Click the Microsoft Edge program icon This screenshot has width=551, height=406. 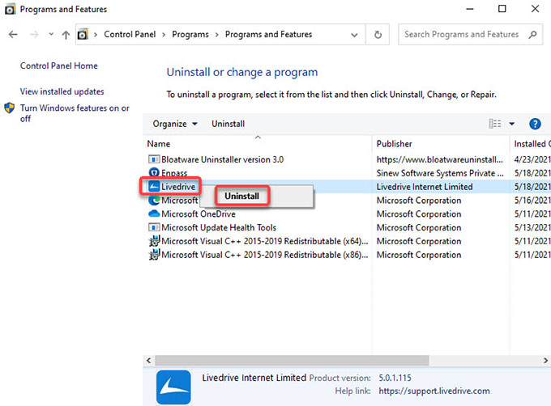pos(154,201)
